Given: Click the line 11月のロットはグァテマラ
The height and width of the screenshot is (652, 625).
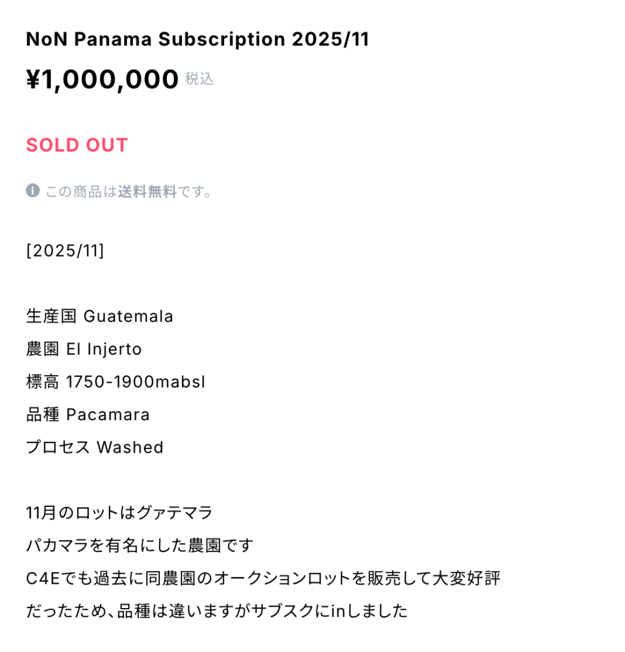Looking at the screenshot, I should (120, 513).
